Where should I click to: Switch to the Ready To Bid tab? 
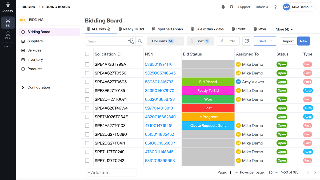pos(131,29)
